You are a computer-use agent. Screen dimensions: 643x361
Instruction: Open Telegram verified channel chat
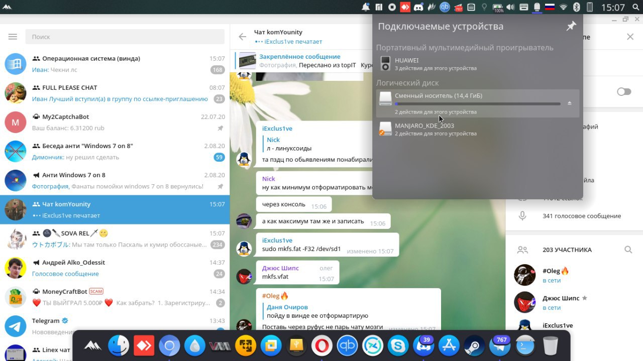click(x=115, y=326)
